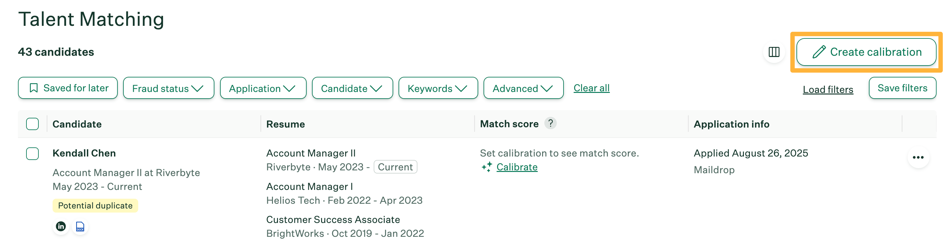Image resolution: width=952 pixels, height=245 pixels.
Task: Click Save filters
Action: pos(903,88)
